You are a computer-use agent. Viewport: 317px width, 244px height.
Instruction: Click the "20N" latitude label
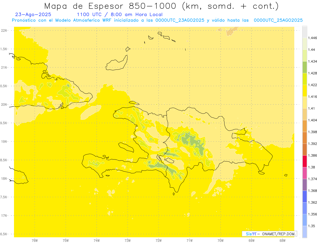pyautogui.click(x=4, y=104)
